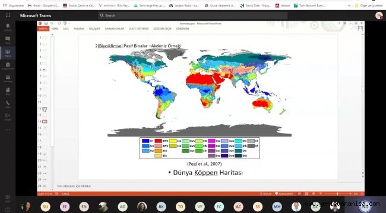Open the Quick Access Toolbar customize arrow
386x213 pixels.
[69, 24]
